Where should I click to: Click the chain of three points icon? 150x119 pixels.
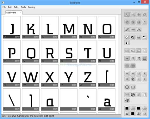point(127,30)
